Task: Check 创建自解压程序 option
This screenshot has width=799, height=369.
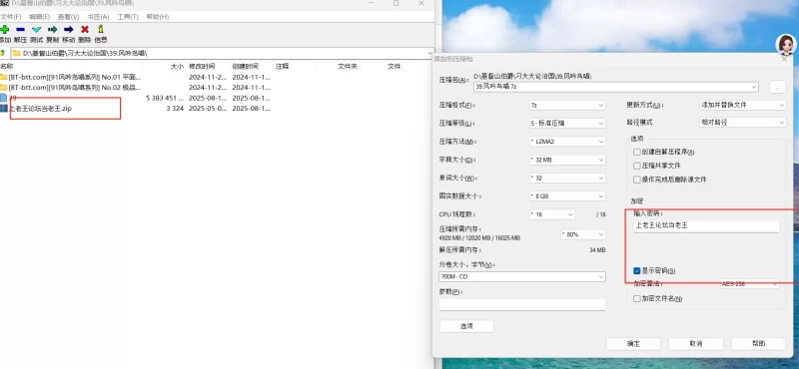Action: (x=636, y=152)
